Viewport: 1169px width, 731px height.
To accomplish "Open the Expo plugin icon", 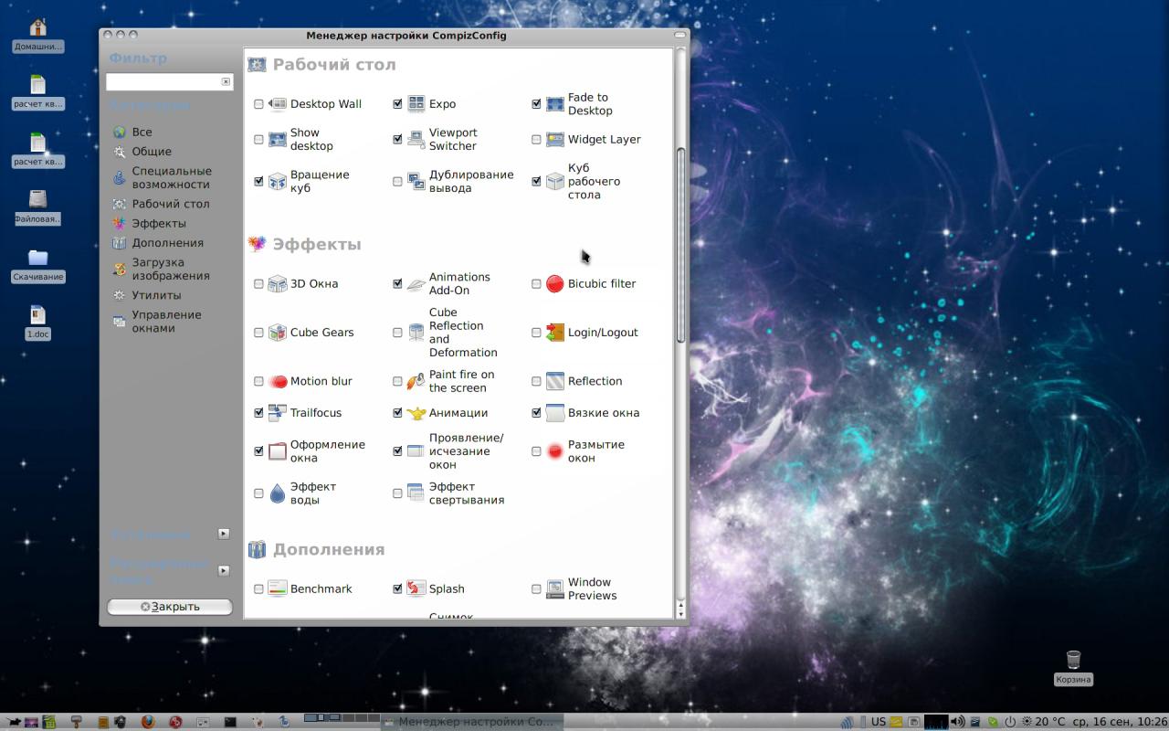I will click(x=416, y=104).
